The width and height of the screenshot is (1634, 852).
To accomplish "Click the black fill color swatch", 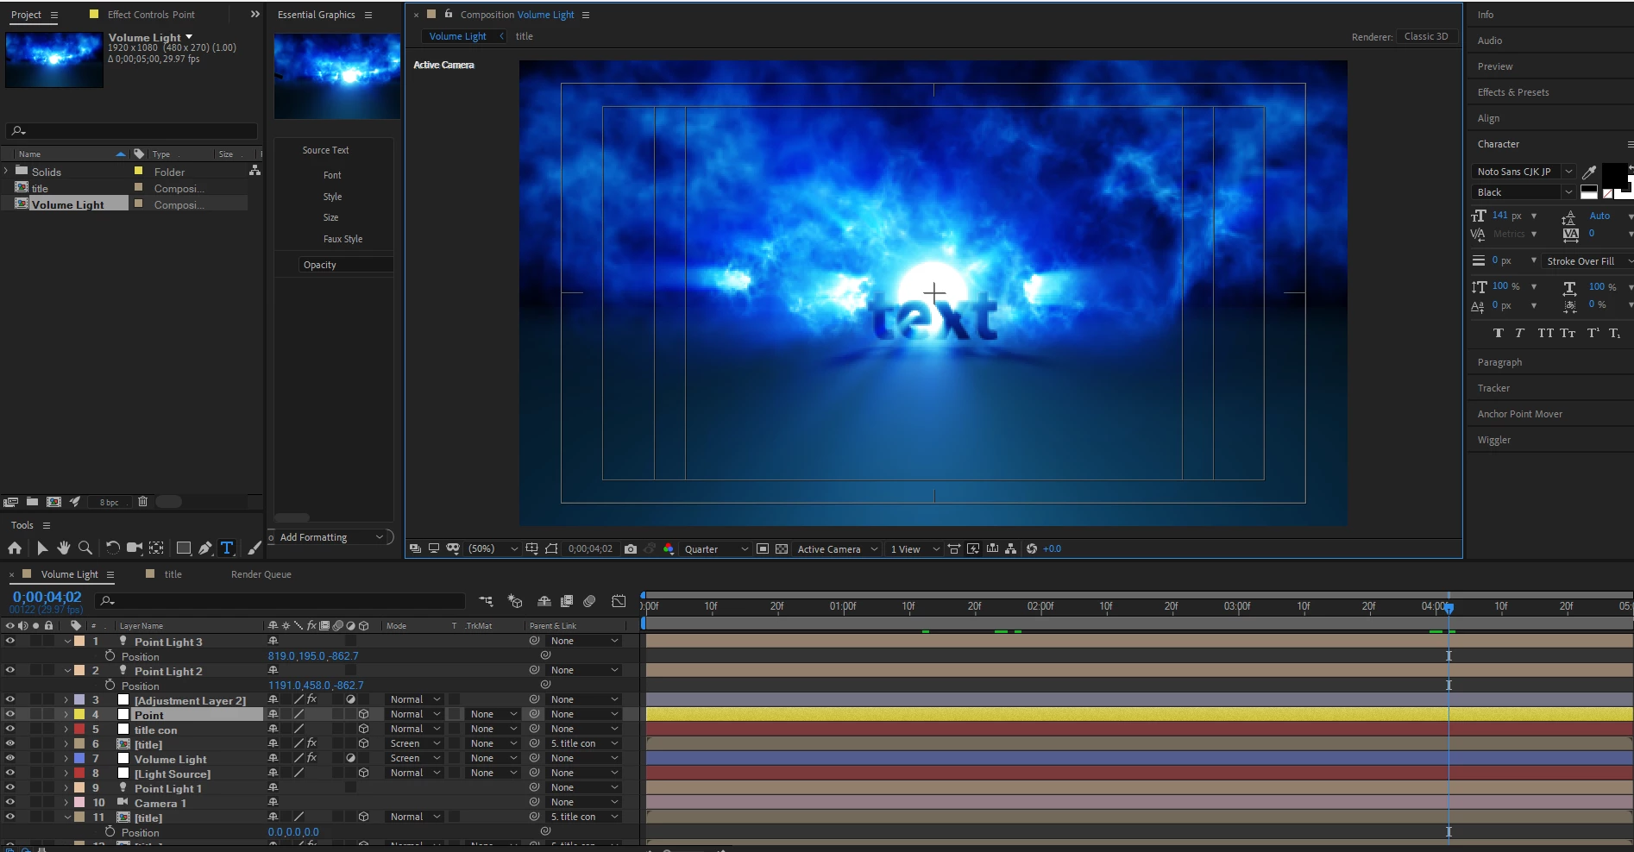I will point(1613,175).
